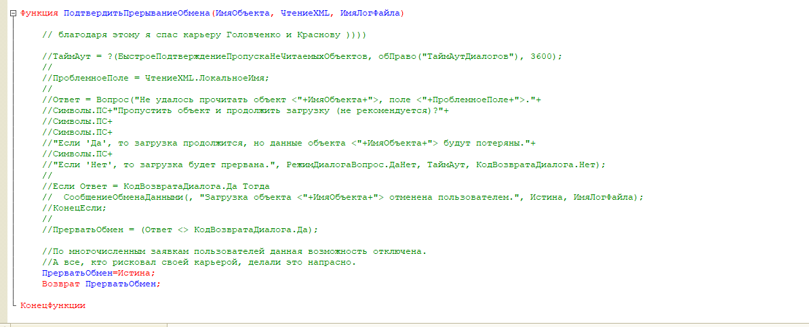Image resolution: width=809 pixels, height=327 pixels.
Task: Click function name 'ПодтвердитьПрерываниеОбмена'
Action: tap(137, 14)
